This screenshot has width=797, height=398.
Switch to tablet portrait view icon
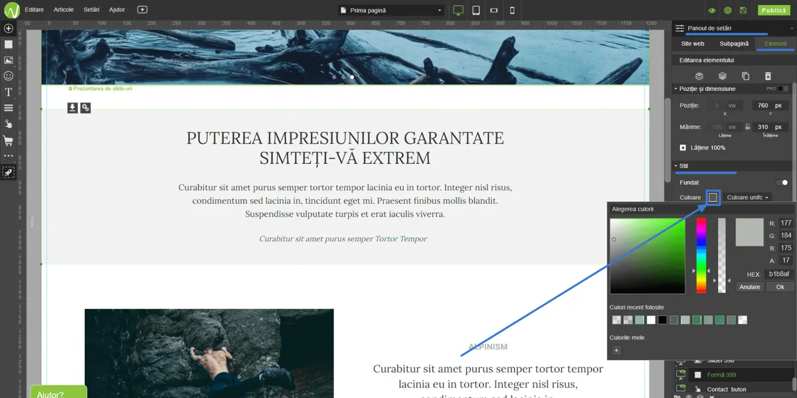476,10
